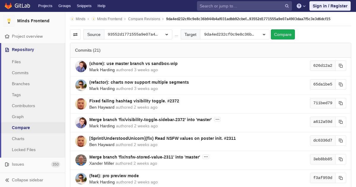Focus the Search or jump to field
356x187 pixels.
[240, 6]
